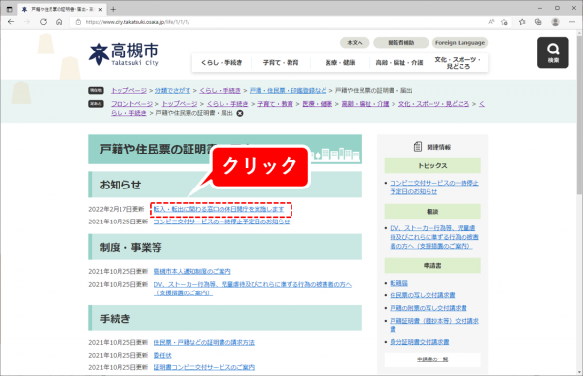Open browser settings ellipsis menu
This screenshot has height=376, width=583.
(x=572, y=22)
